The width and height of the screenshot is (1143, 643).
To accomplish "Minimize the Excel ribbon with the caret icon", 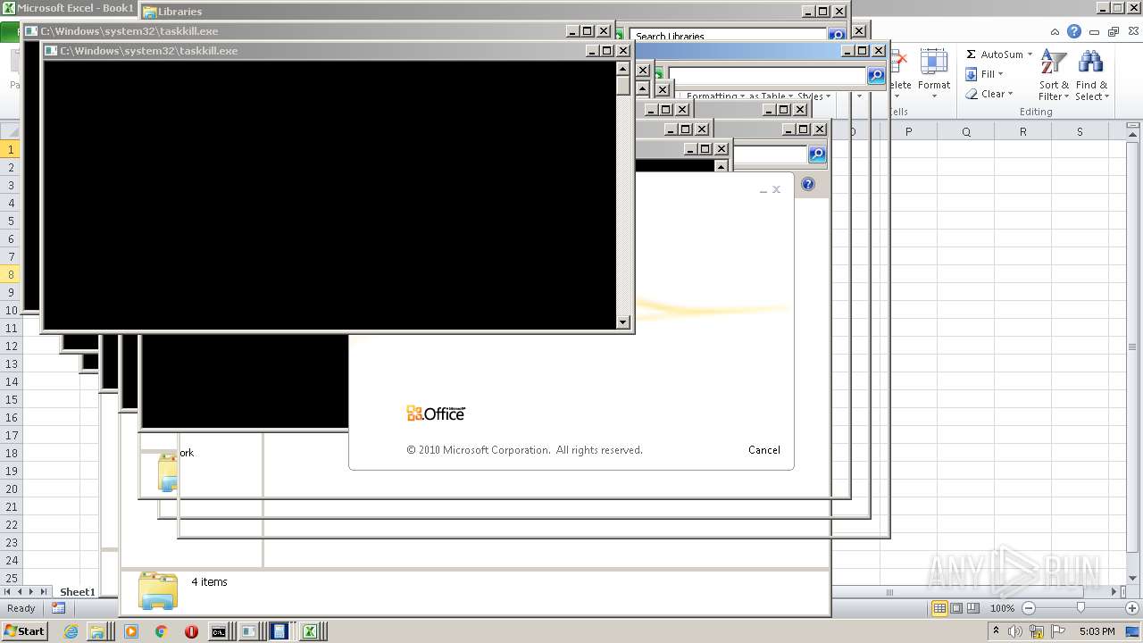I will [x=1055, y=31].
